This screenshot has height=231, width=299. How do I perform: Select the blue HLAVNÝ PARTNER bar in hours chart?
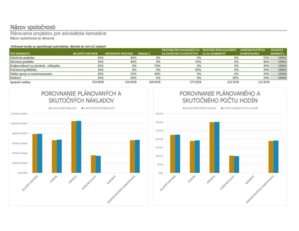pos(177,154)
